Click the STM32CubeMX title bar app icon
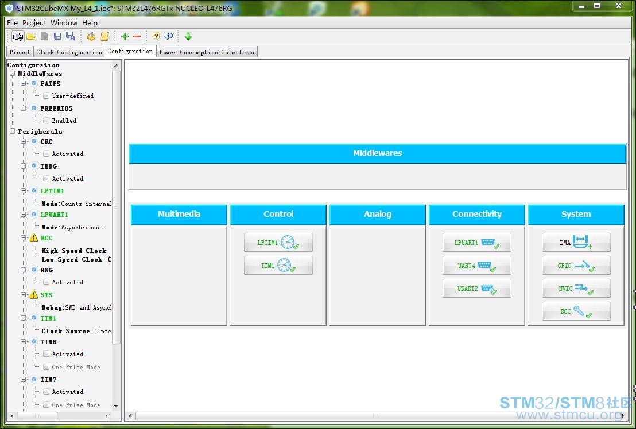The image size is (636, 429). click(x=9, y=8)
